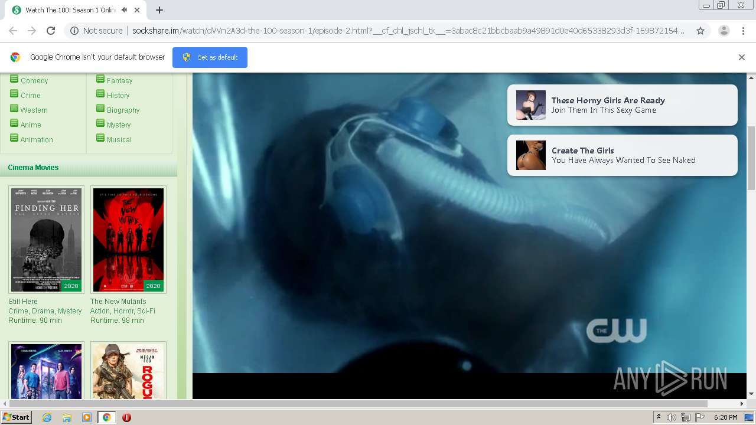Open the red shield taskbar icon
Screen dimensions: 756x425
pyautogui.click(x=126, y=417)
